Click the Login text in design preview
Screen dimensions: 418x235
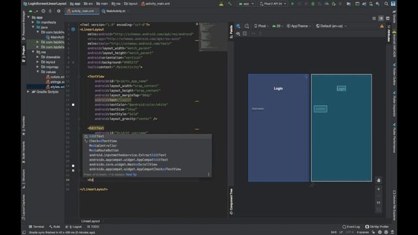[x=278, y=89]
